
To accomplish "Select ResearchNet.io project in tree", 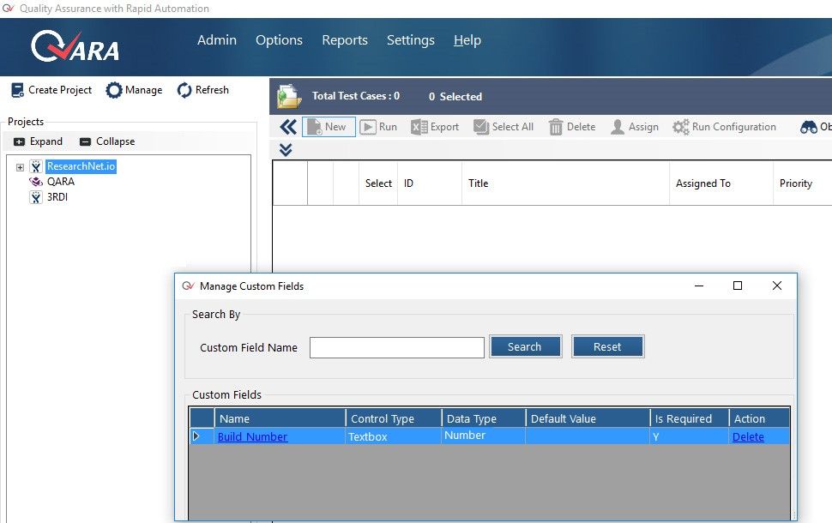I will pyautogui.click(x=81, y=166).
